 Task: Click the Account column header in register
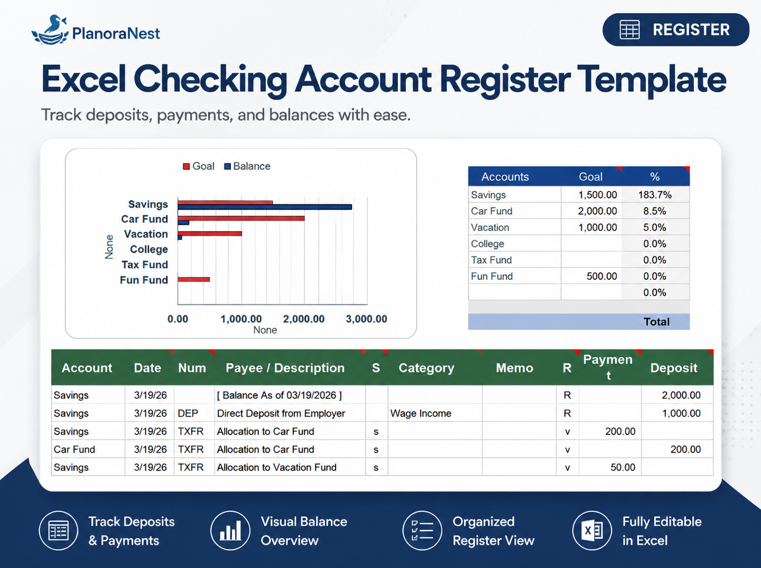(x=87, y=368)
